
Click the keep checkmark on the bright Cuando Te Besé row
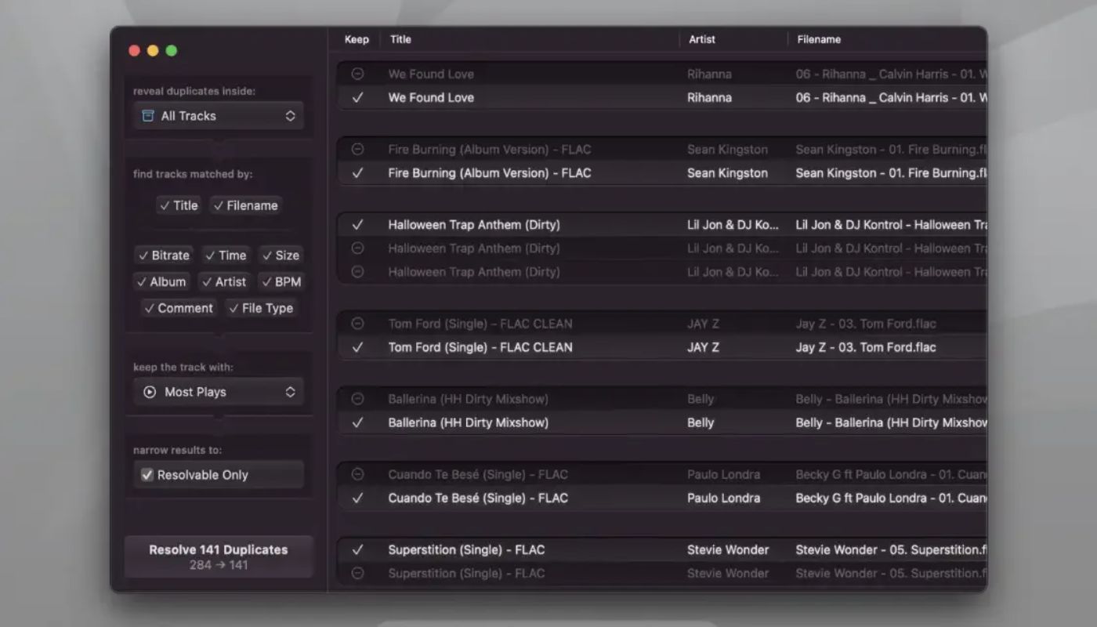coord(357,498)
